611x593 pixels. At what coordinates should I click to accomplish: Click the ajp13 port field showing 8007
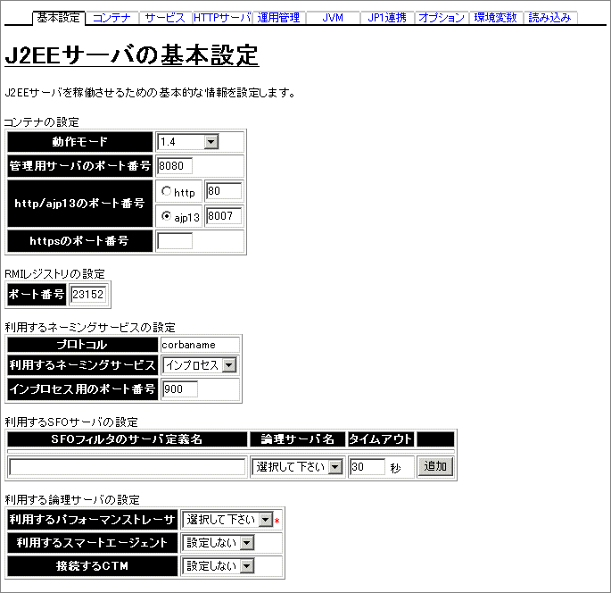point(224,216)
